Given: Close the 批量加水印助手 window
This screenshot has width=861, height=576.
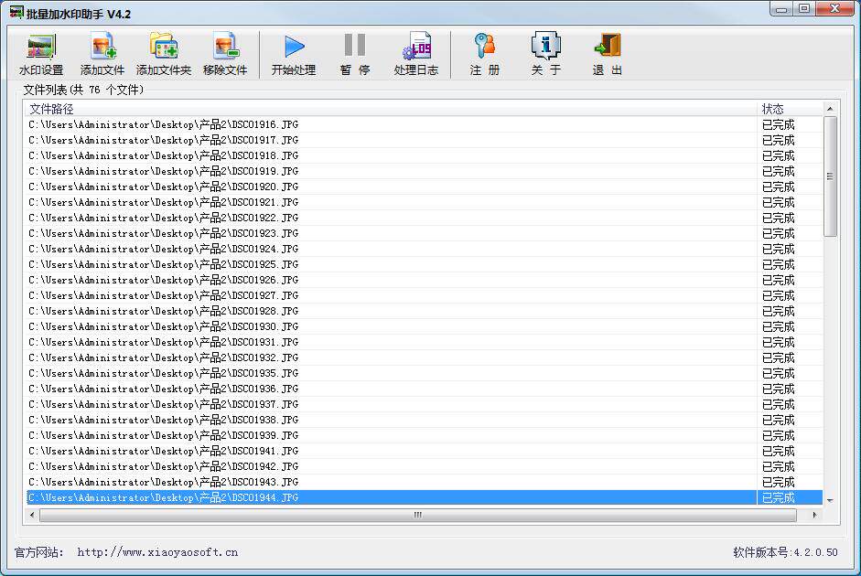Looking at the screenshot, I should (834, 9).
